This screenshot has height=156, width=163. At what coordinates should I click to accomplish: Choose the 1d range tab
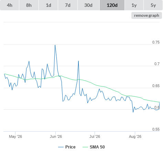point(48,5)
